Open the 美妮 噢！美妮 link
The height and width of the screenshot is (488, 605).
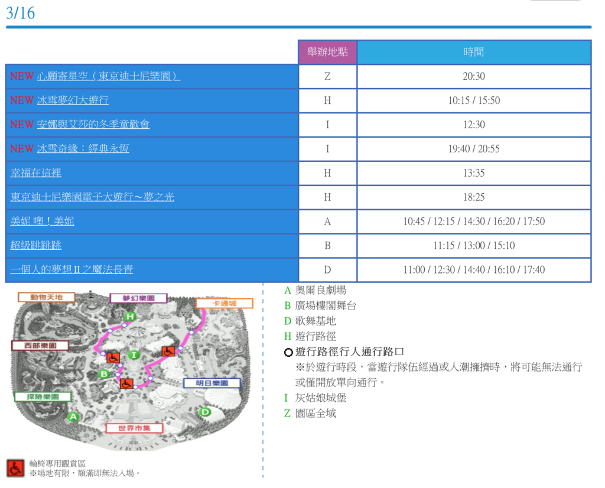(42, 221)
